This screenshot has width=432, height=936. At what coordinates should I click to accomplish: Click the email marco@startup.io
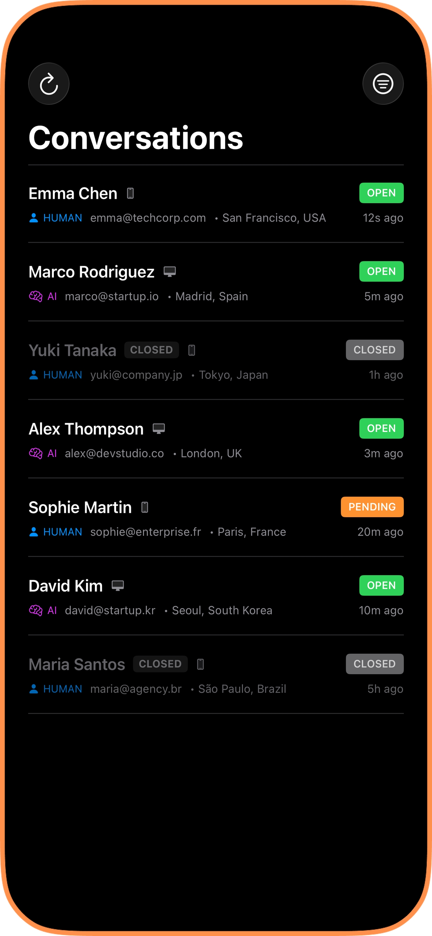(112, 297)
